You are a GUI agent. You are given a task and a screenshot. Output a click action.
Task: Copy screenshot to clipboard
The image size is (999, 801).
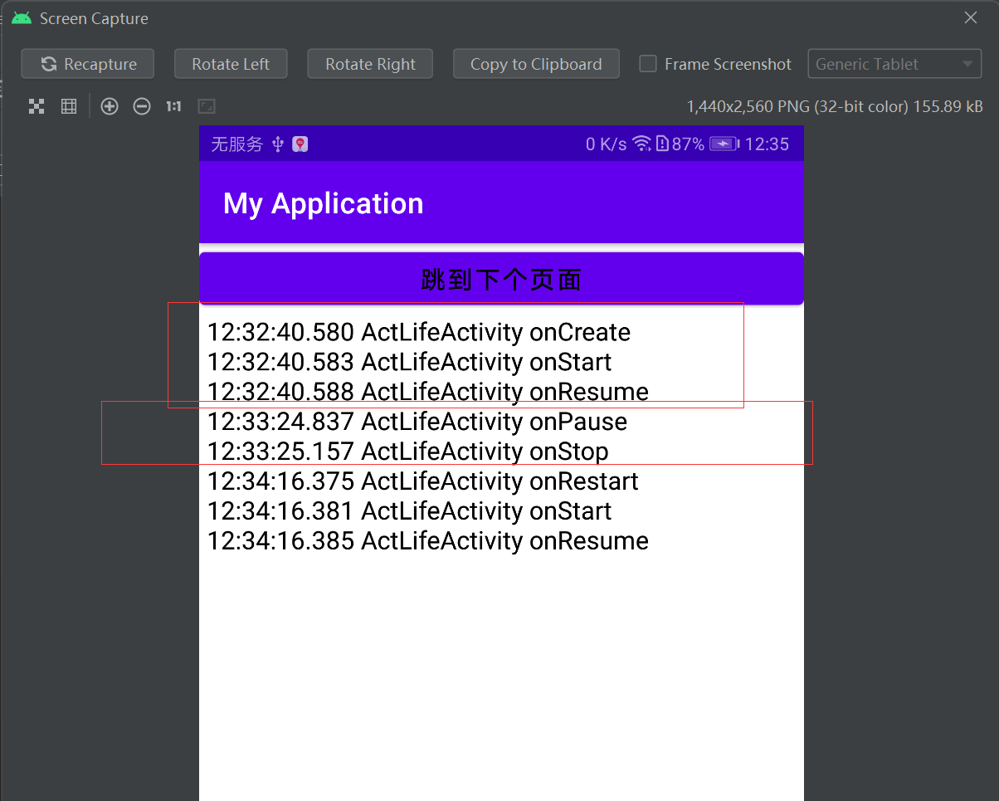pyautogui.click(x=536, y=64)
